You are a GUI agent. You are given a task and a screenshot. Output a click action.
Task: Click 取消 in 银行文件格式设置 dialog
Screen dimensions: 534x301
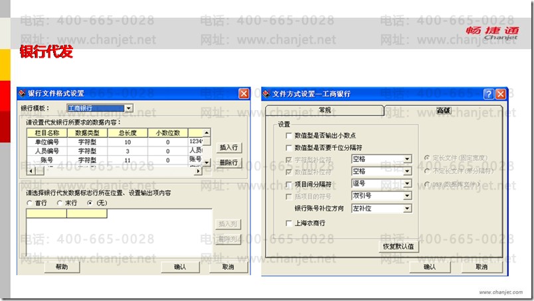[228, 267]
